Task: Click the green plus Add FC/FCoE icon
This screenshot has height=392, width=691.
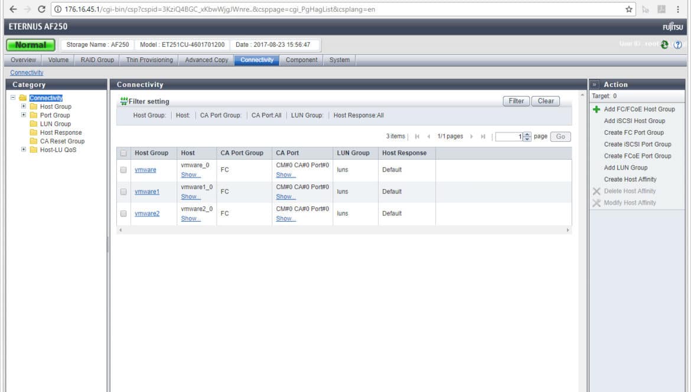Action: pyautogui.click(x=597, y=109)
